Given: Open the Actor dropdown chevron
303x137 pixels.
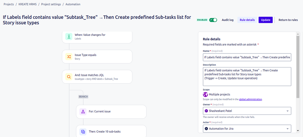Looking at the screenshot, I should pos(288,128).
